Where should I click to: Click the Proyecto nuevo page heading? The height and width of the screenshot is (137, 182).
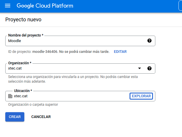[x=23, y=20]
